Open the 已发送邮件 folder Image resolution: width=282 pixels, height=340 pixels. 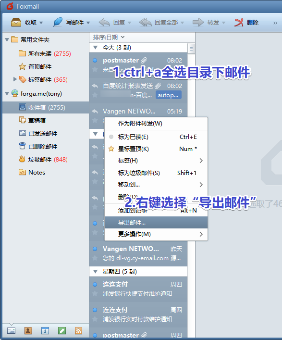click(x=38, y=133)
